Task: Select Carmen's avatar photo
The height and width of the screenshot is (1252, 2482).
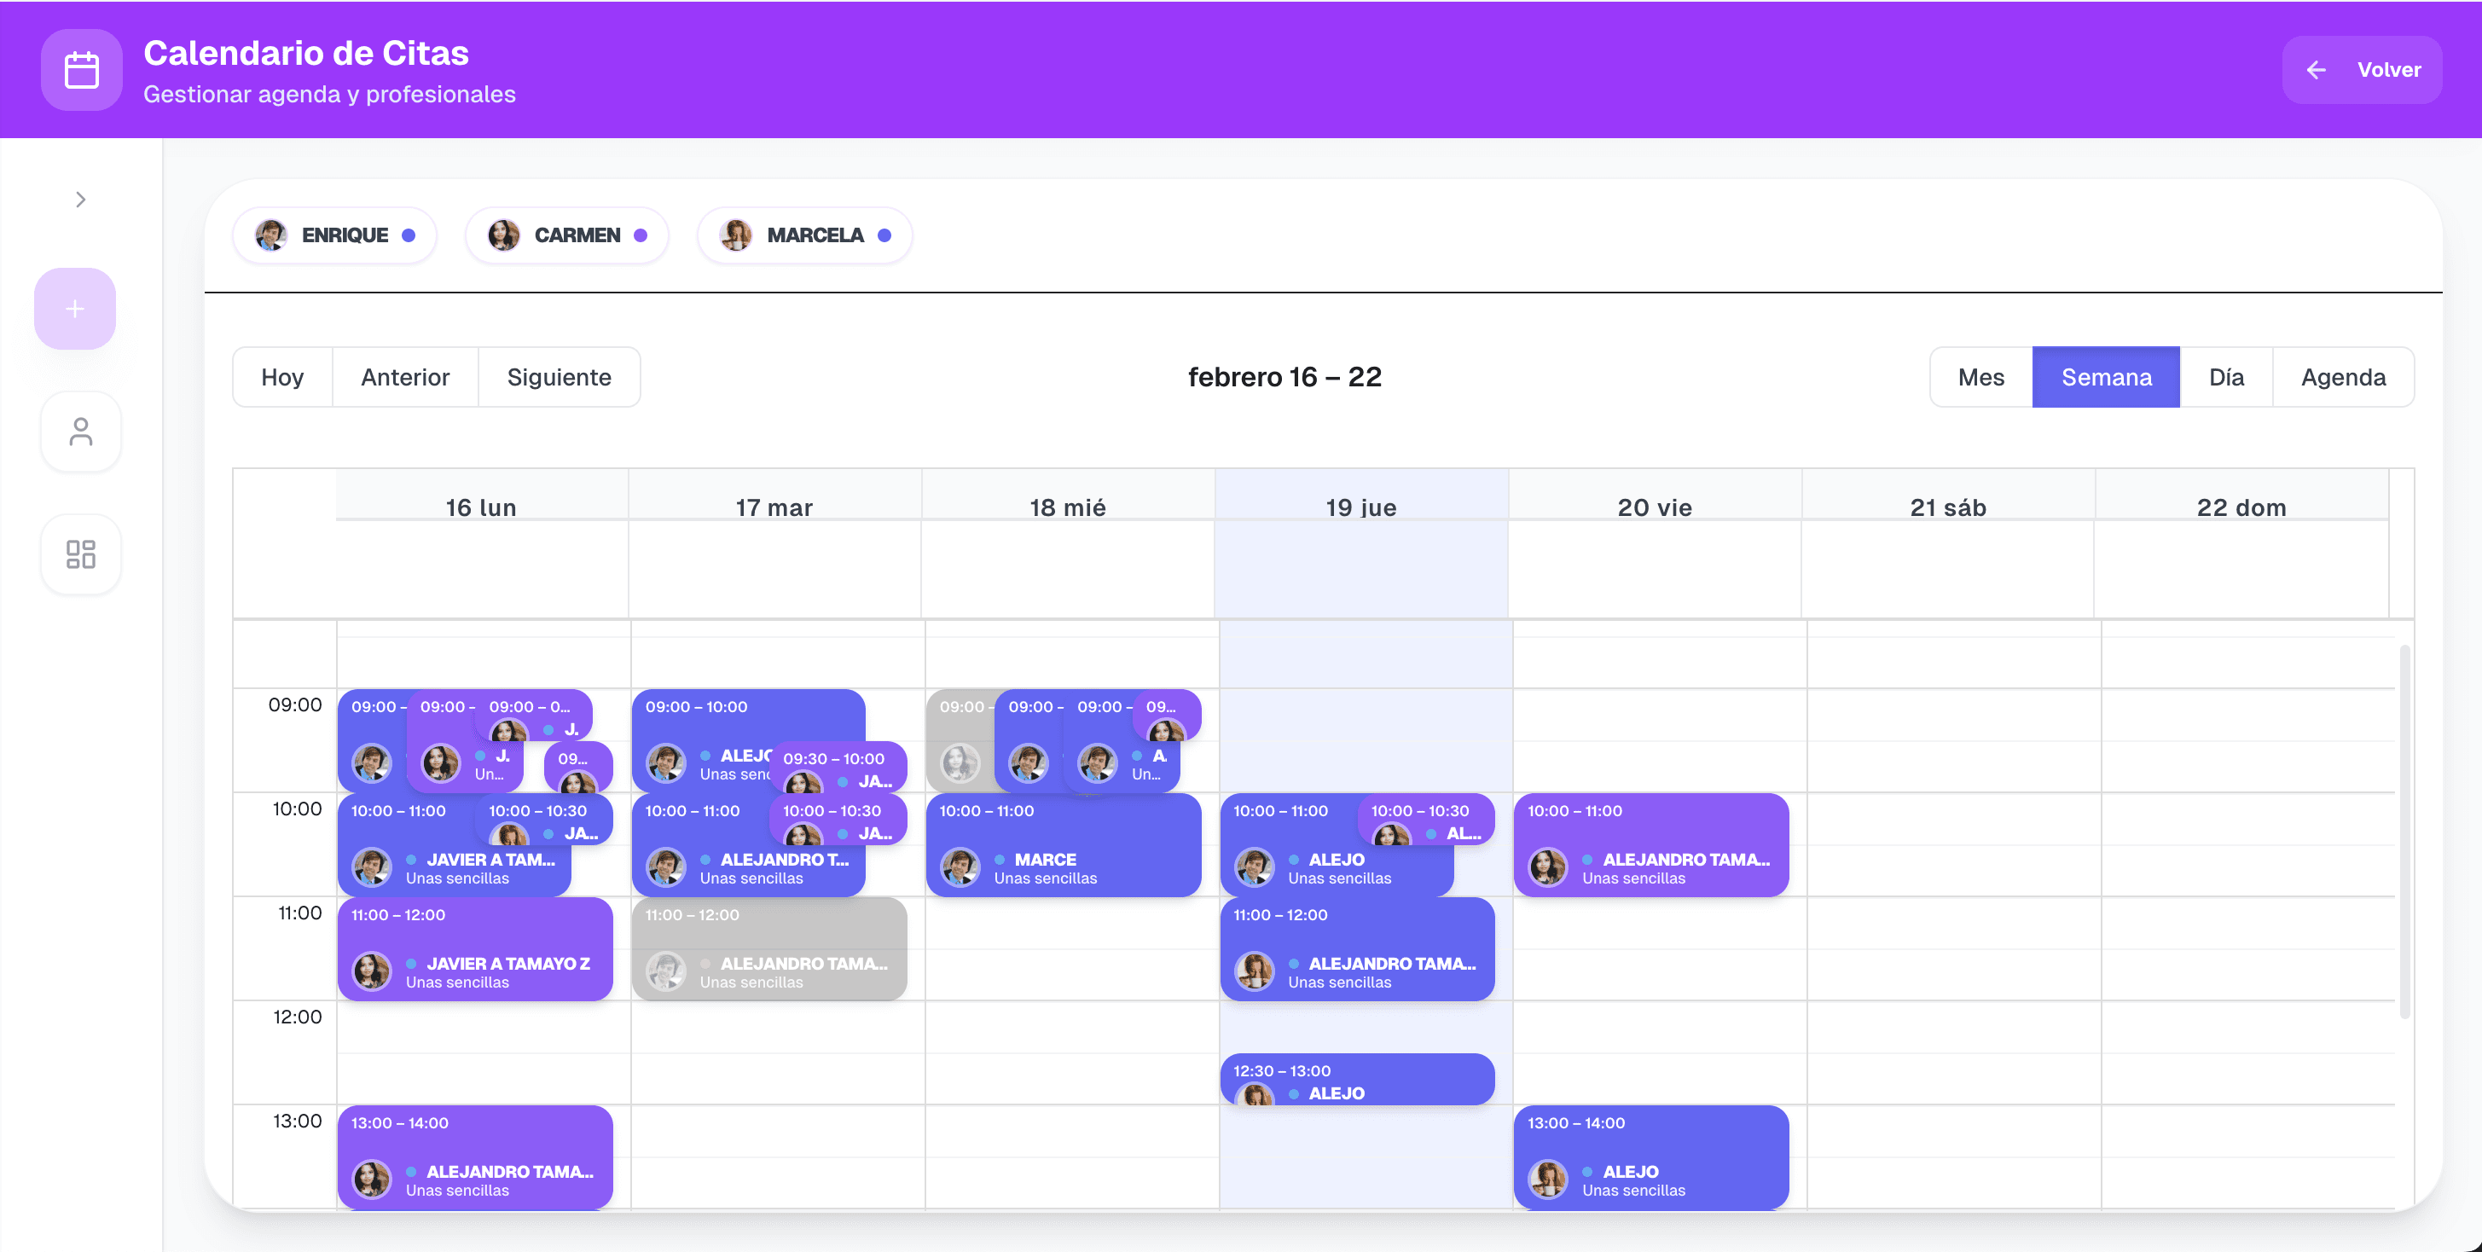Action: point(502,234)
